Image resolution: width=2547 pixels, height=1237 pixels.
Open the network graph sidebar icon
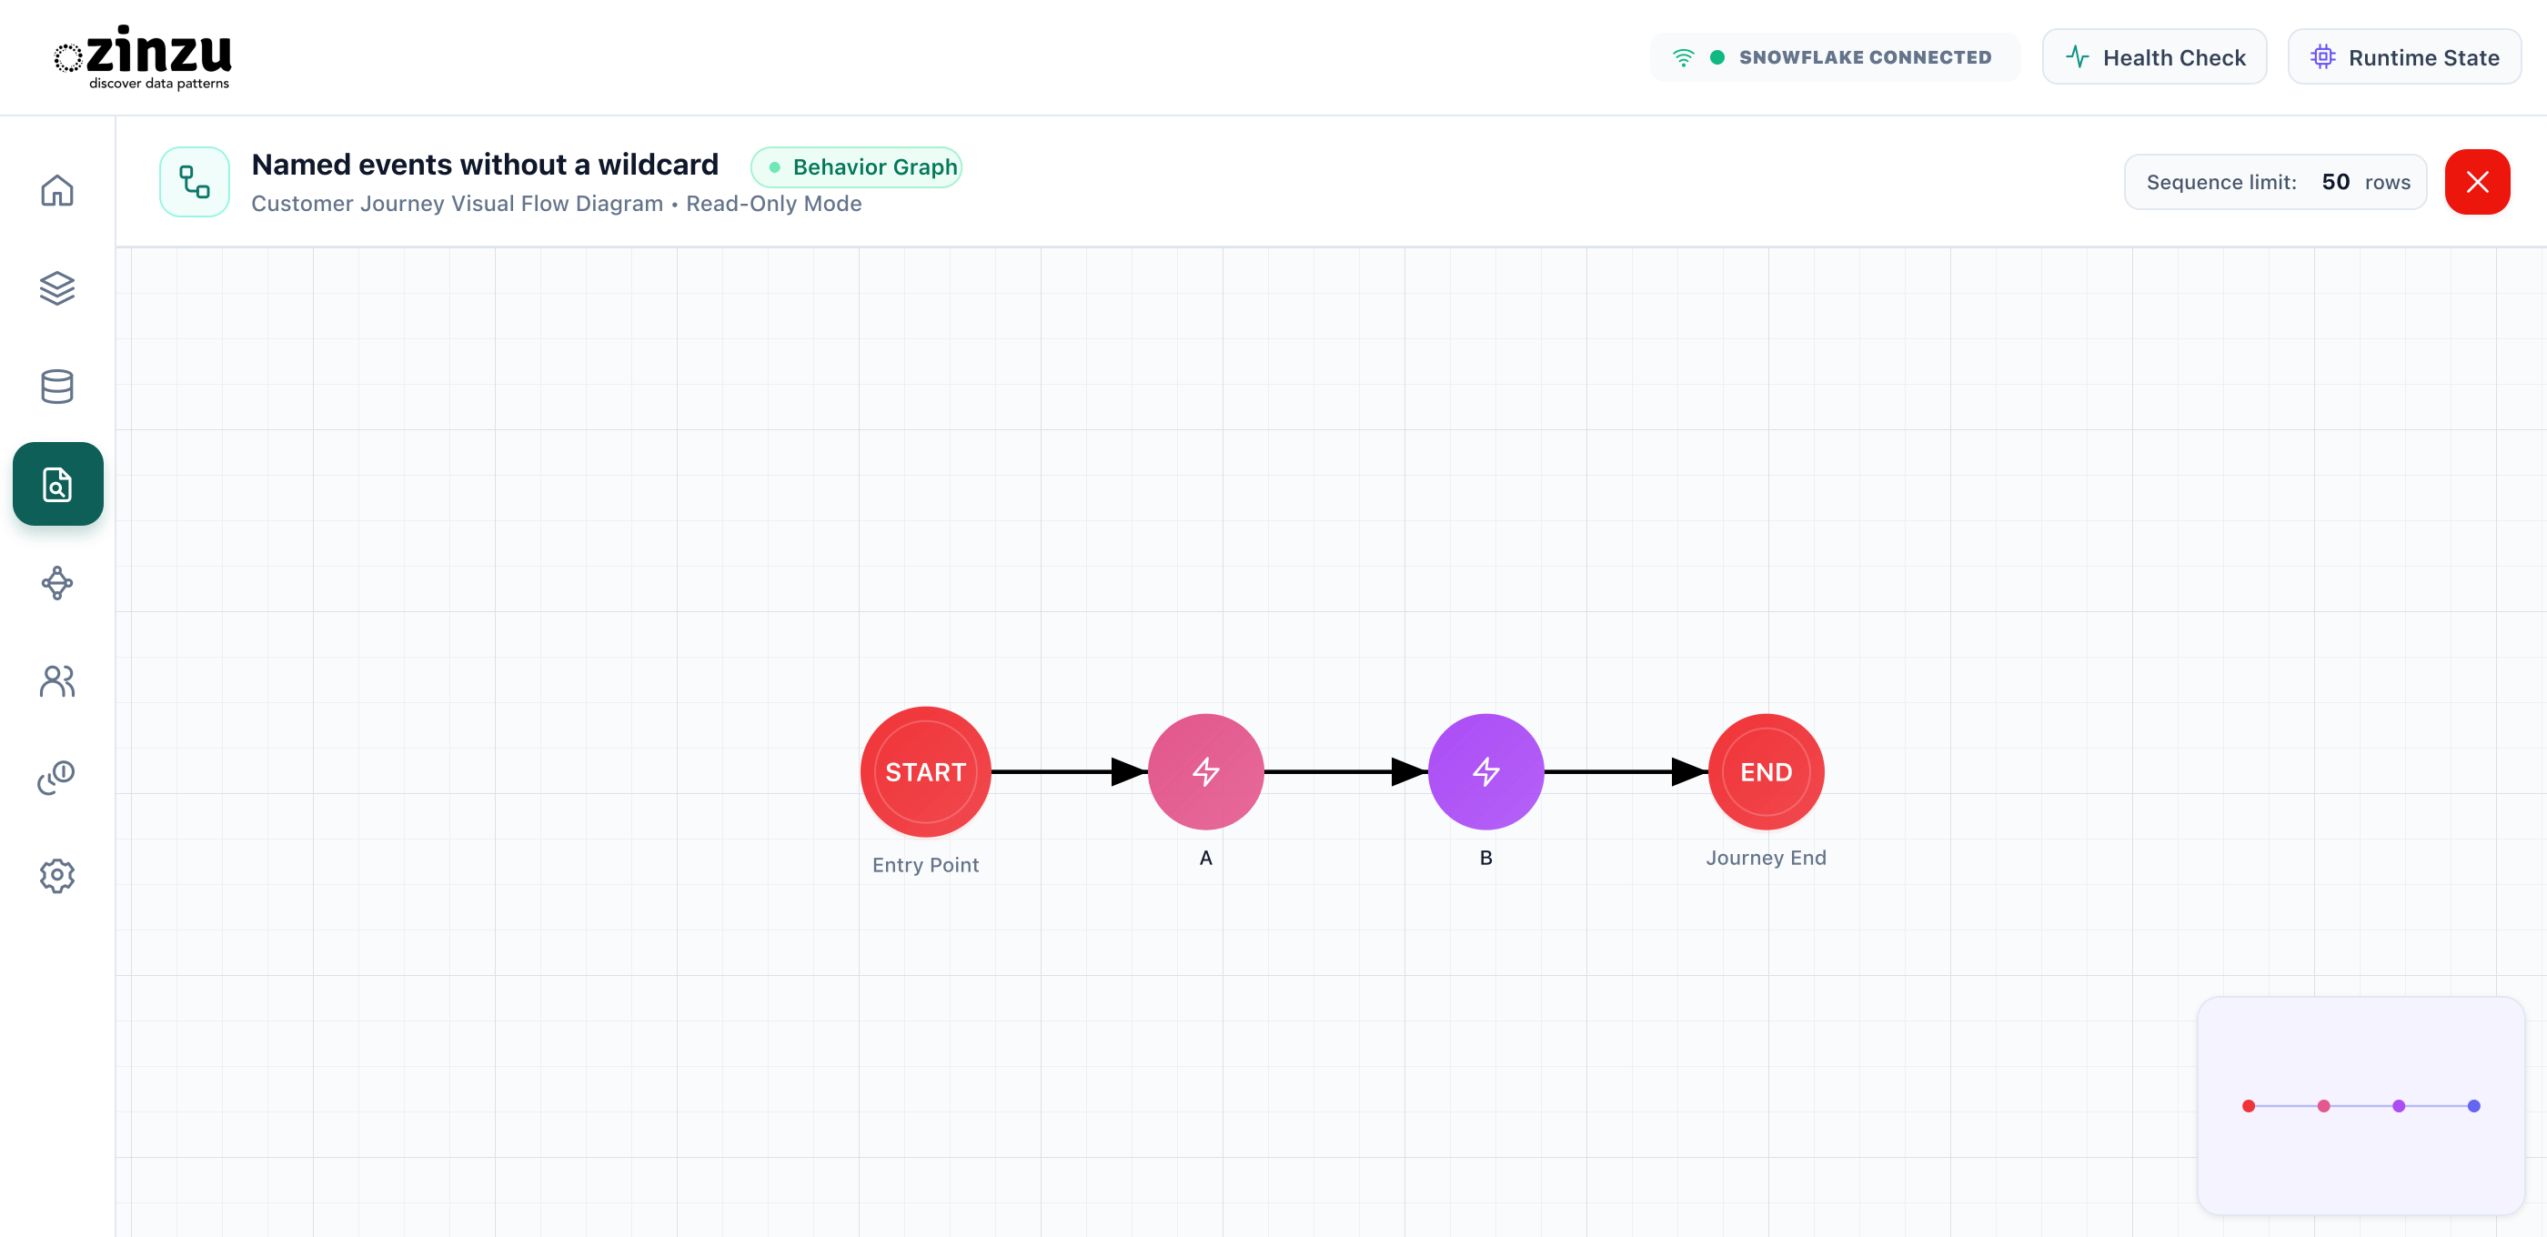point(57,582)
